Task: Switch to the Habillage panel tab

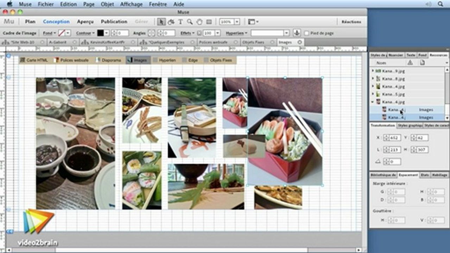Action: tap(439, 175)
